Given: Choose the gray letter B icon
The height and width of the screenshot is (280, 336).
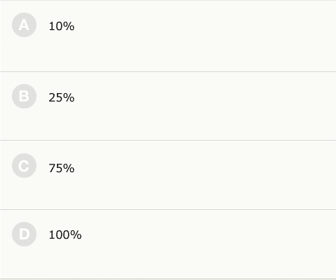Looking at the screenshot, I should click(x=24, y=97).
